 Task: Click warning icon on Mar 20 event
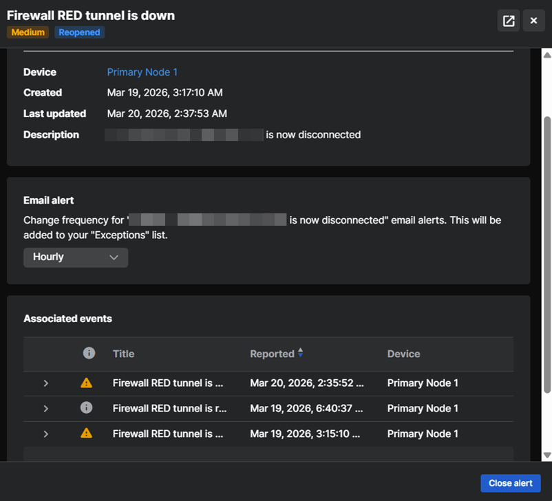point(86,383)
